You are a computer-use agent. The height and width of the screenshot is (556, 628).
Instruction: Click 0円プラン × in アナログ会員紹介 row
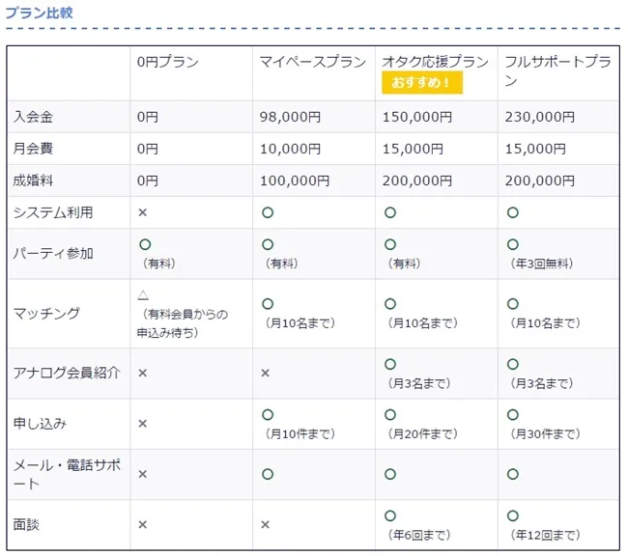coord(143,373)
